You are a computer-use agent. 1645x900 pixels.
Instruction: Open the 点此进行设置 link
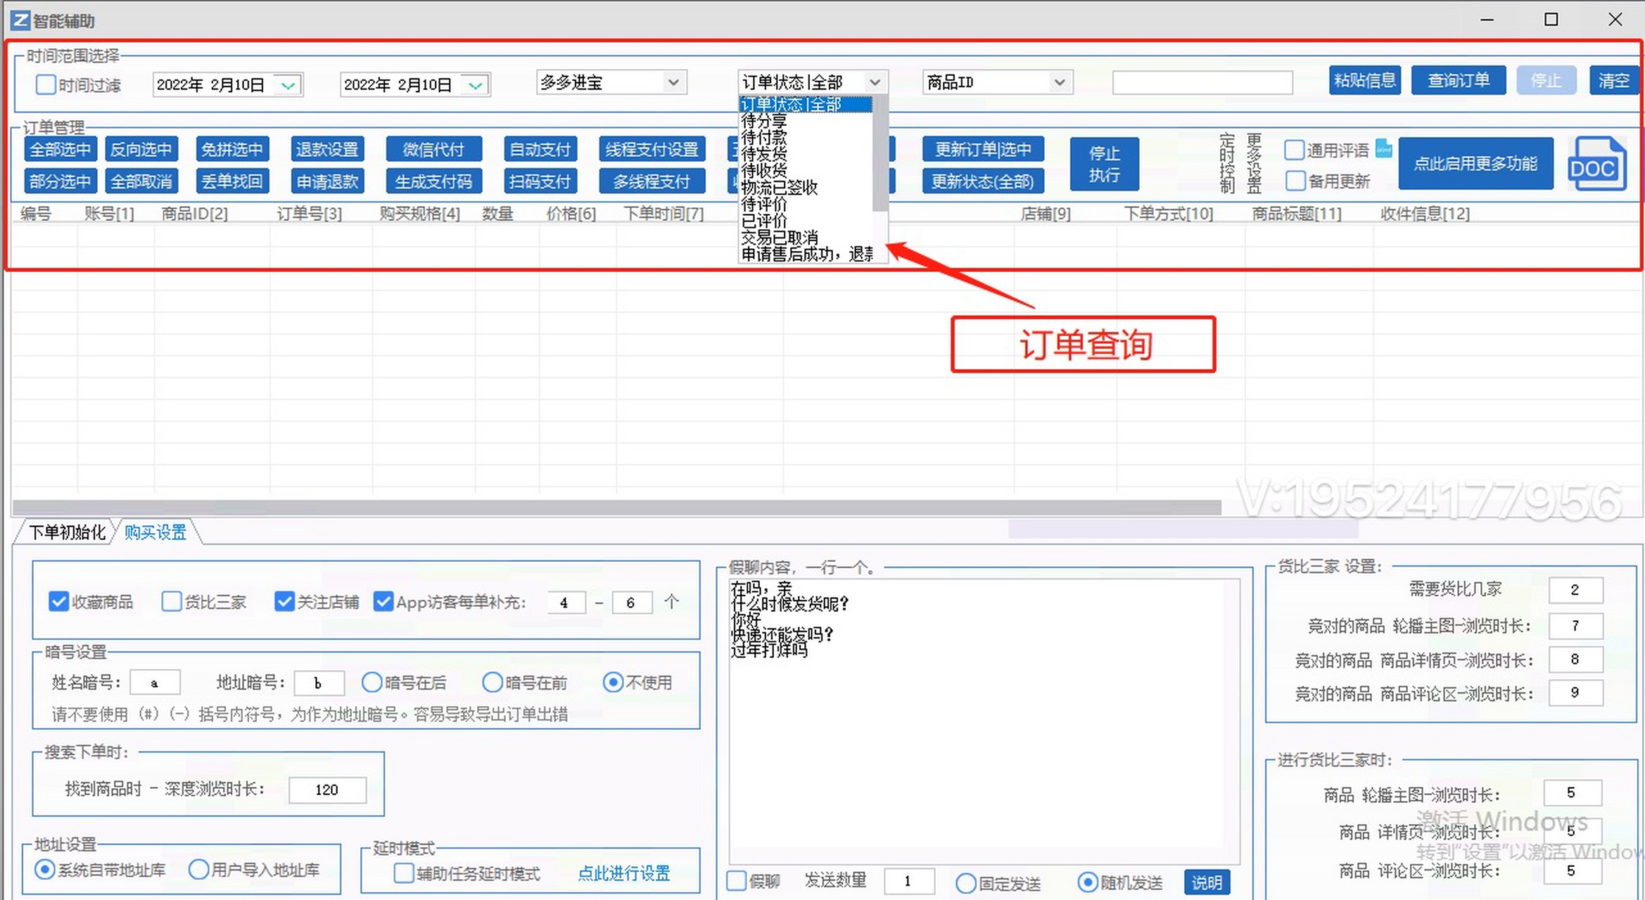(x=624, y=873)
